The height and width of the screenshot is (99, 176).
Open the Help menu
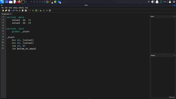26,8
